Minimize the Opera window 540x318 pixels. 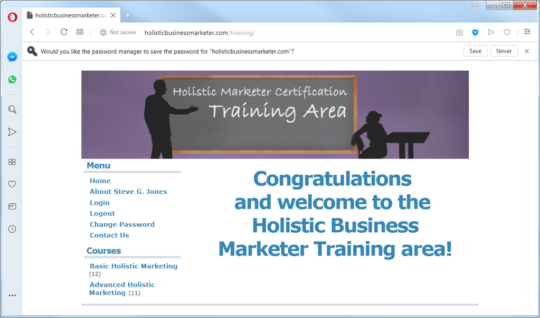tap(493, 5)
